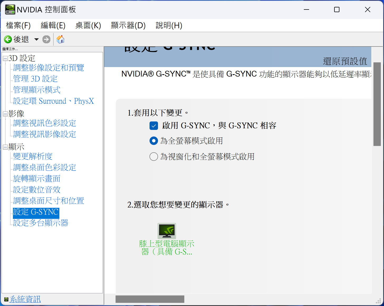Select 為視窗化和全螢幕模式啟用 radio button

point(154,157)
